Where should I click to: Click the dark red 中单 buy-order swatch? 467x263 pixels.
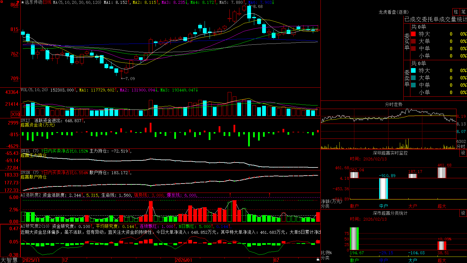point(413,49)
